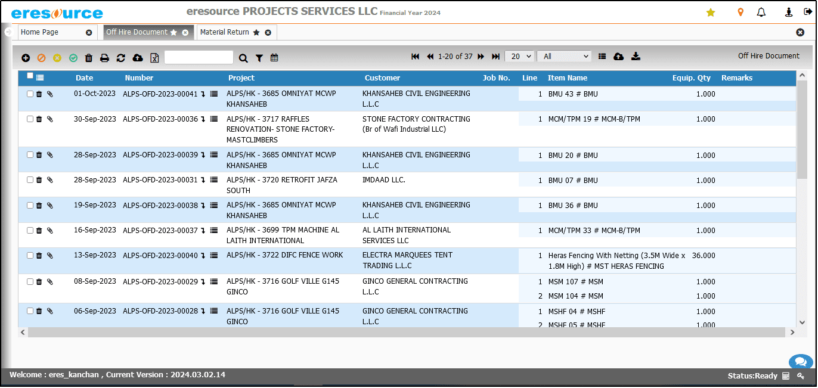Refresh the Off Hire Document list
Viewport: 818px width, 388px height.
121,58
